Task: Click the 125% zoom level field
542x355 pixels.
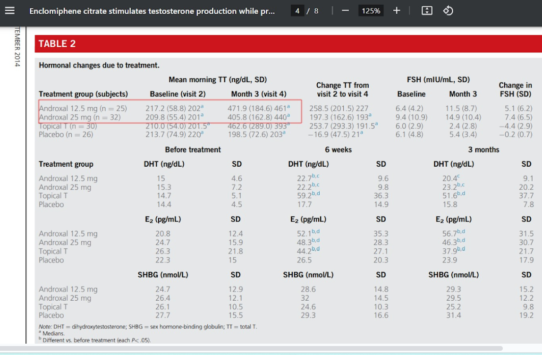Action: 371,11
